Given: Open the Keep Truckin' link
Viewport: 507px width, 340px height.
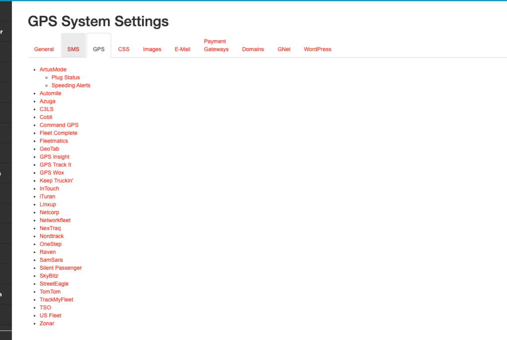Looking at the screenshot, I should point(56,181).
